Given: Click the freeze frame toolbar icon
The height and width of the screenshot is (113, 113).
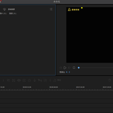Looking at the screenshot, I should [x=24, y=80].
